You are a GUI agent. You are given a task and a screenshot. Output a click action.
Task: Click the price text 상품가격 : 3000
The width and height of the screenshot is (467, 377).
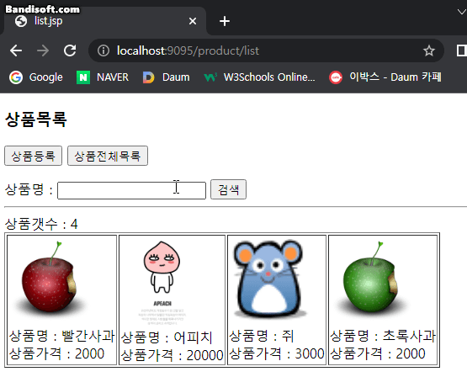tap(277, 353)
